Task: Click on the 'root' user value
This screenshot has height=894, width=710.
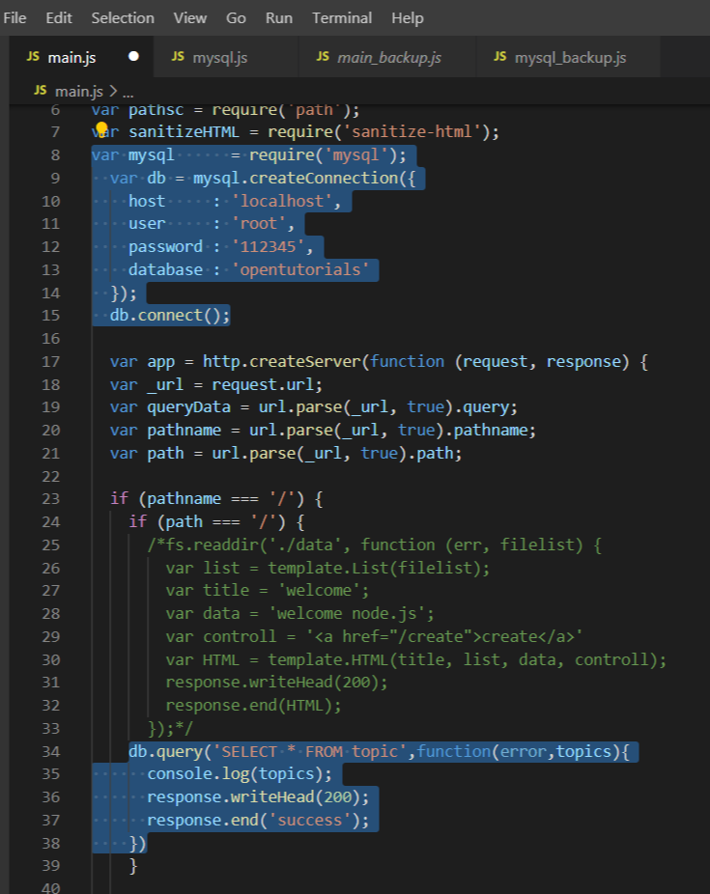Action: coord(258,224)
